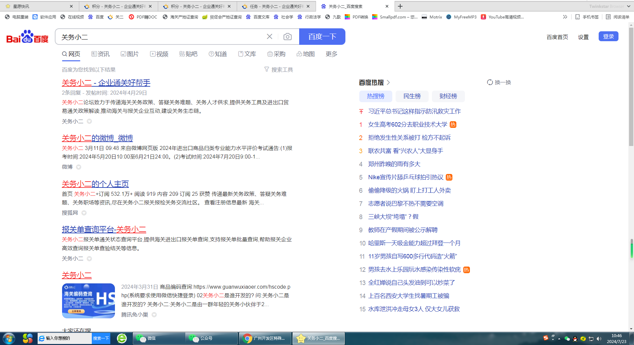Open 更多 search categories

coord(331,54)
